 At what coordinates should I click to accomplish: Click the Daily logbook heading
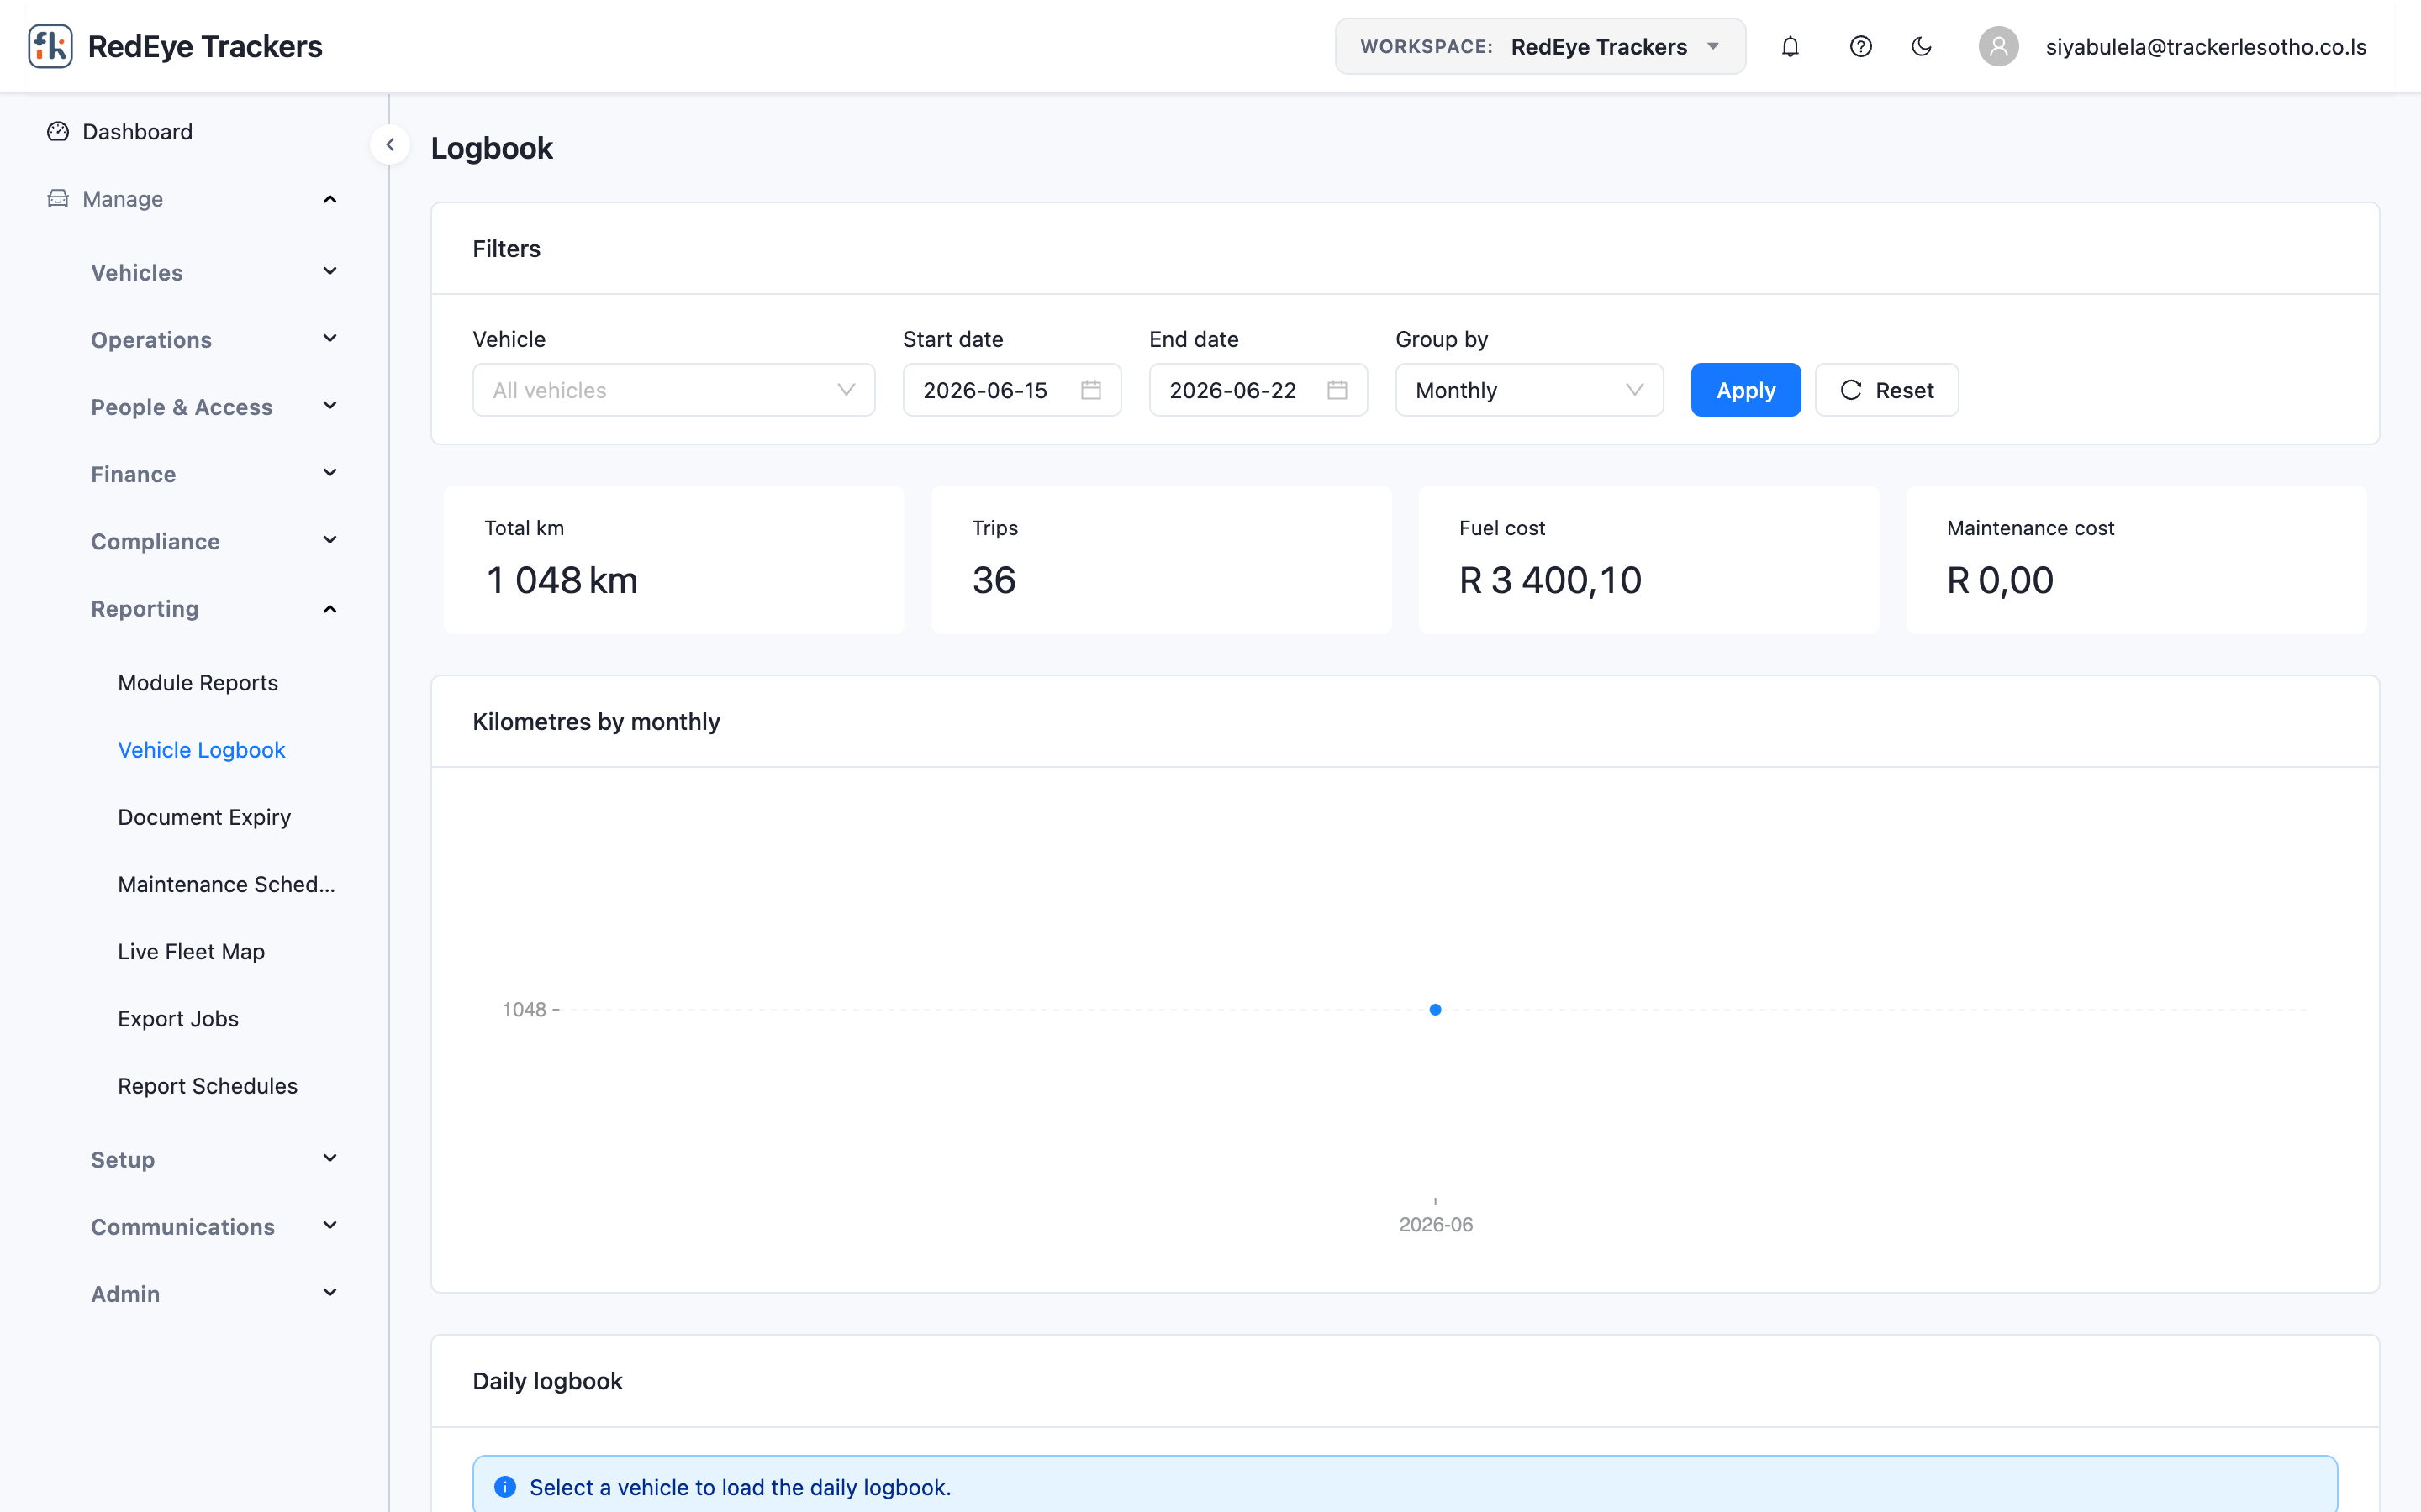click(547, 1381)
